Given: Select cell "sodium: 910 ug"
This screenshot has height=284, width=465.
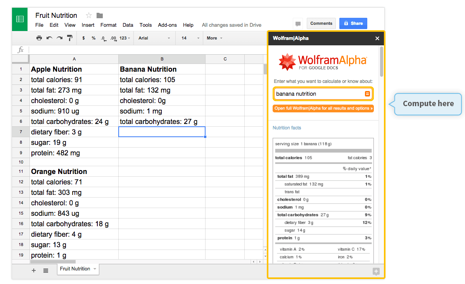Looking at the screenshot, I should [x=74, y=111].
